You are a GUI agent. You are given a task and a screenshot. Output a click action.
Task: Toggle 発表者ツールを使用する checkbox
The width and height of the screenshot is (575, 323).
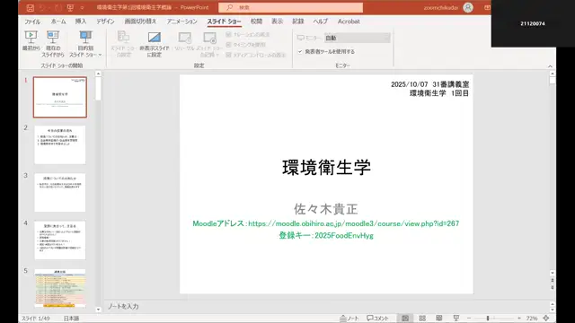coord(300,52)
